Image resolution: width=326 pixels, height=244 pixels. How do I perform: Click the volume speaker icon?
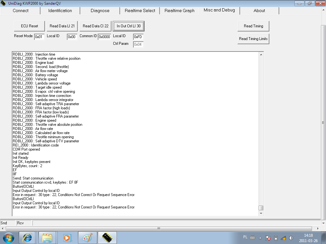[291, 238]
